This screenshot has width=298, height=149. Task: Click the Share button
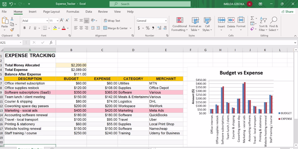287,12
